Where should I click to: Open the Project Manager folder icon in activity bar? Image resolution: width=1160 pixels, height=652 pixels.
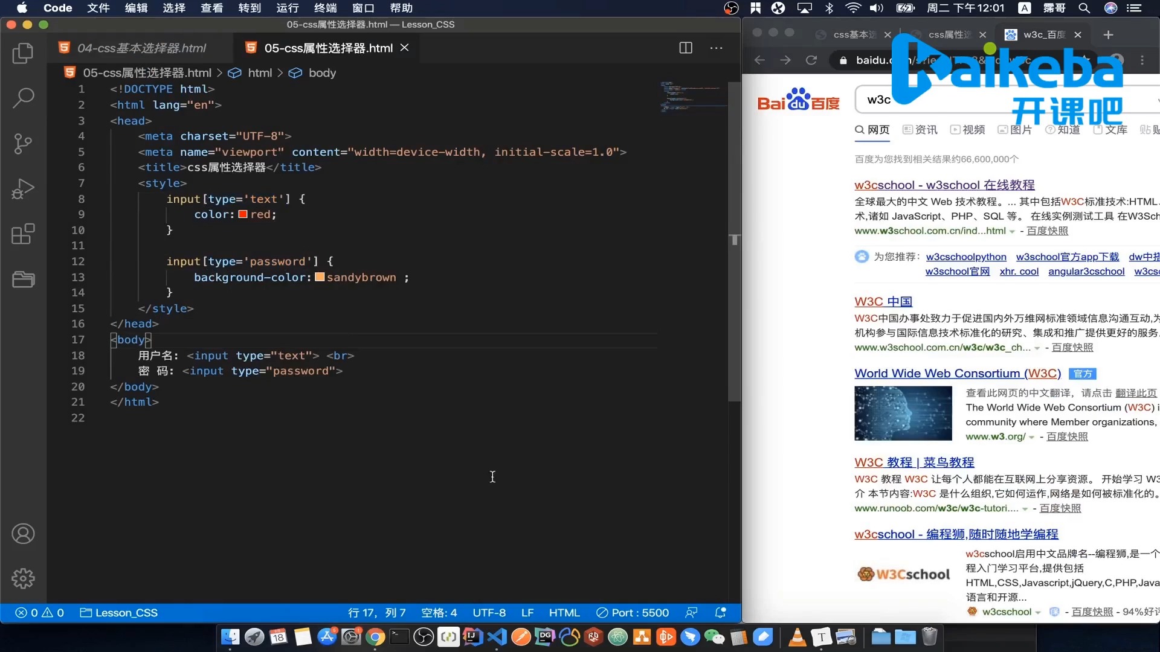23,279
